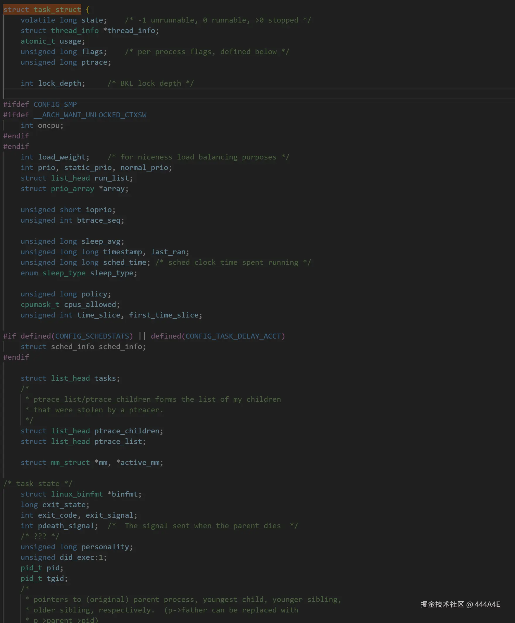Place cursor on 'unsigned short ioprio;'

point(68,210)
